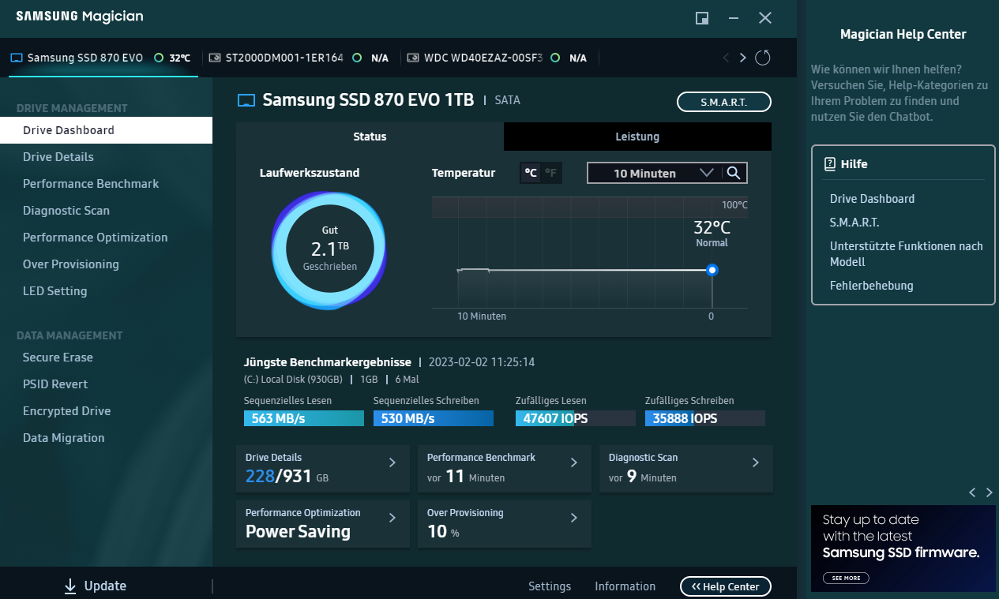Screen dimensions: 999x599
Task: Click the Update download arrow icon
Action: [x=70, y=586]
